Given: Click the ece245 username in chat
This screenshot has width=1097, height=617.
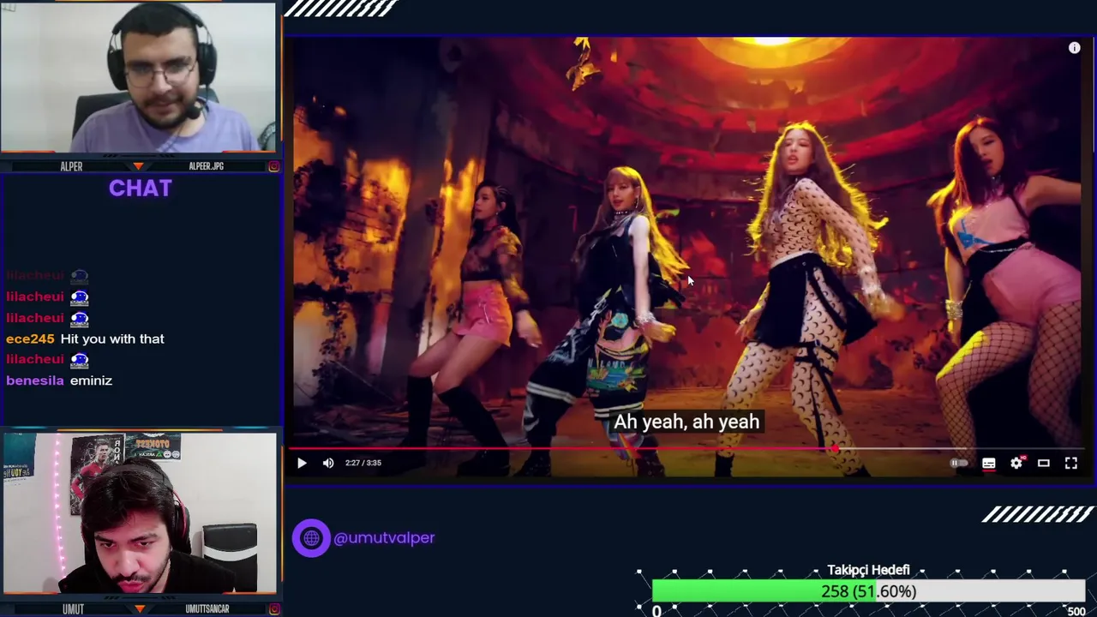Looking at the screenshot, I should pyautogui.click(x=30, y=338).
